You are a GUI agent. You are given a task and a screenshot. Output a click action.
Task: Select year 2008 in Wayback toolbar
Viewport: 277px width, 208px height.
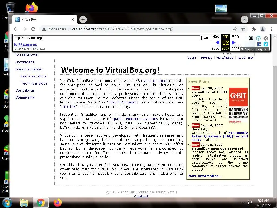(x=235, y=48)
